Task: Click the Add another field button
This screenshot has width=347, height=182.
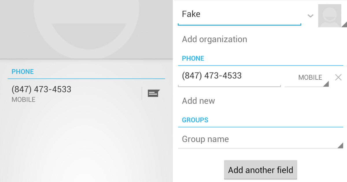Action: pyautogui.click(x=260, y=170)
